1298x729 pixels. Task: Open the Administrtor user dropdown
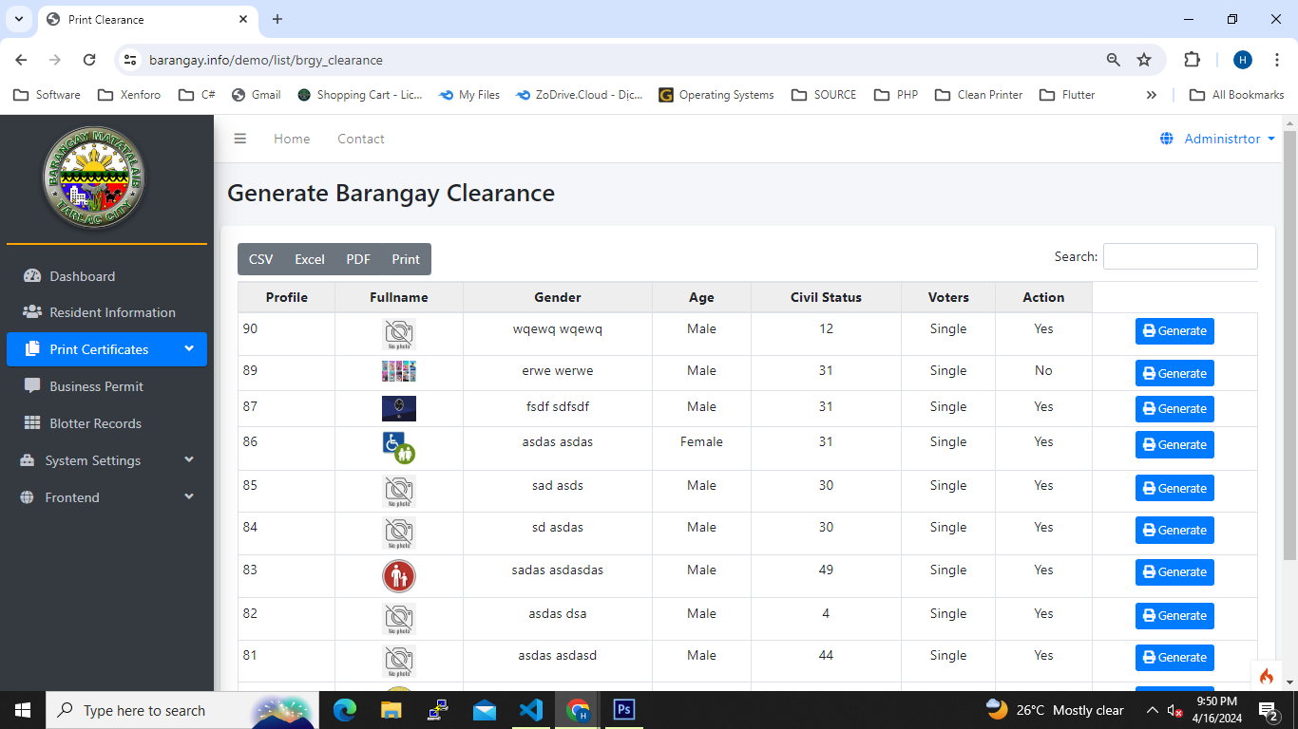click(1221, 139)
